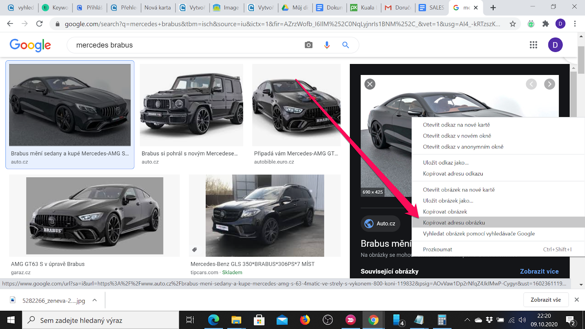The width and height of the screenshot is (585, 329).
Task: Select Kopírovat obrázek
Action: pyautogui.click(x=498, y=212)
